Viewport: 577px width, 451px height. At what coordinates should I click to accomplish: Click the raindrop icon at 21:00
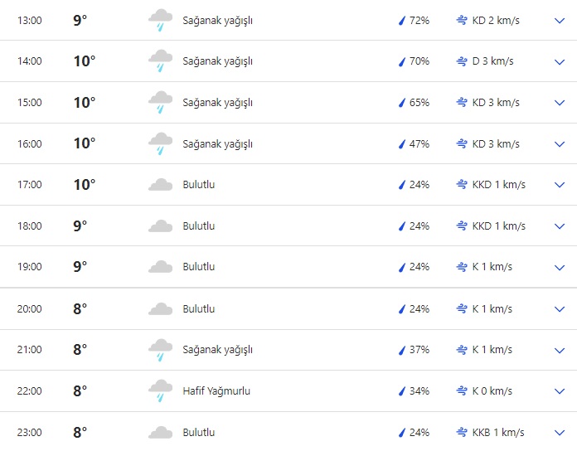tap(402, 350)
